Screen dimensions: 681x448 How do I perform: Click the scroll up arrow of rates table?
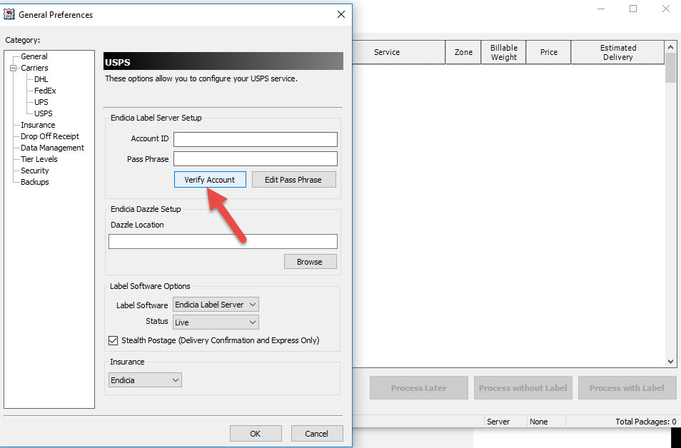click(670, 47)
